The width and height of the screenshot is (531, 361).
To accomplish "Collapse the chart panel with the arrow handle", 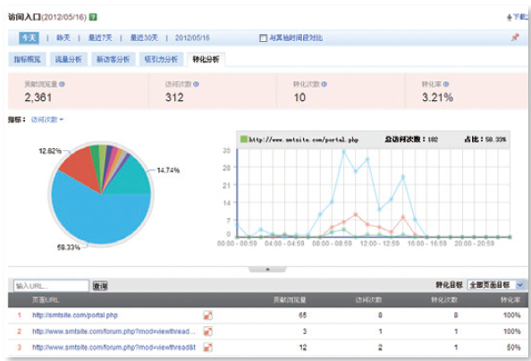I will pyautogui.click(x=267, y=269).
